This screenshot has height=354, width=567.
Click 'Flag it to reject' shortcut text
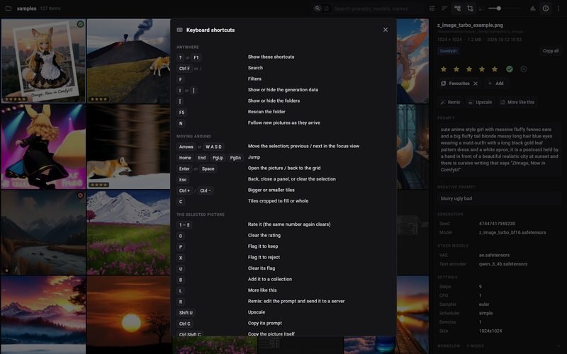tap(264, 257)
